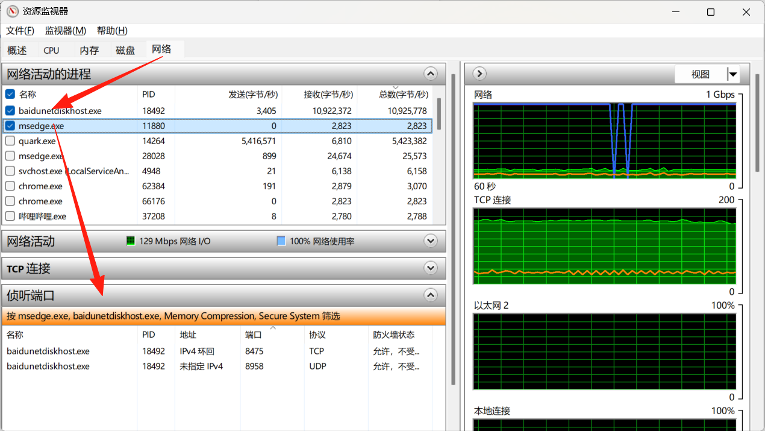This screenshot has height=431, width=765.
Task: Click the total value 10,925,778
Action: point(407,111)
